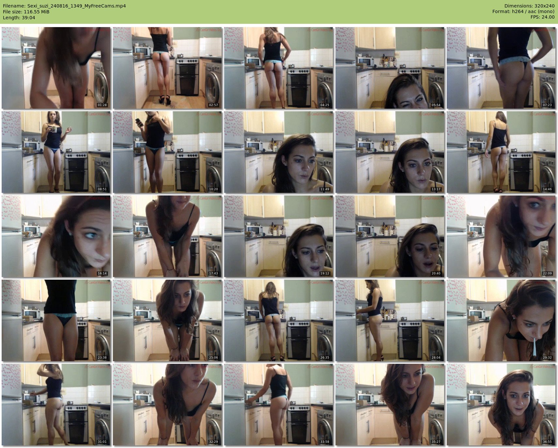Screen dimensions: 558x448
Task: Select the frame marked 02:57
Action: [x=167, y=68]
